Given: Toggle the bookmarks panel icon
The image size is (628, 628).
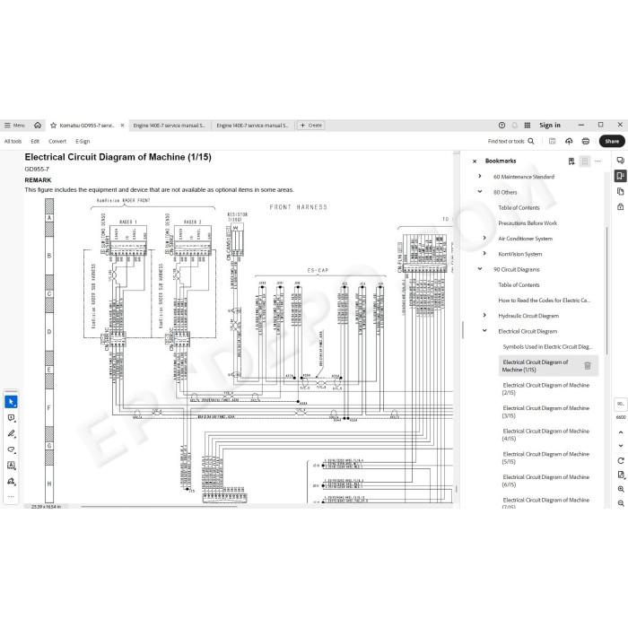Looking at the screenshot, I should pyautogui.click(x=621, y=176).
